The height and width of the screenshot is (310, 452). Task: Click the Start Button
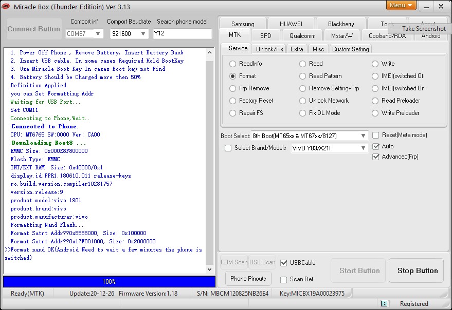tap(358, 270)
